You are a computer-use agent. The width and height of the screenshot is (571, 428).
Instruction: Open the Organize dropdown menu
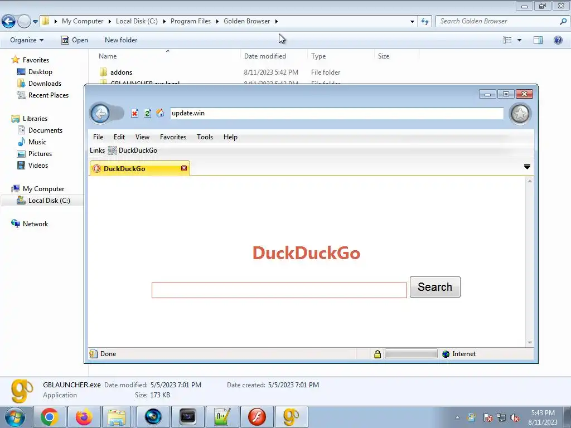click(x=27, y=40)
